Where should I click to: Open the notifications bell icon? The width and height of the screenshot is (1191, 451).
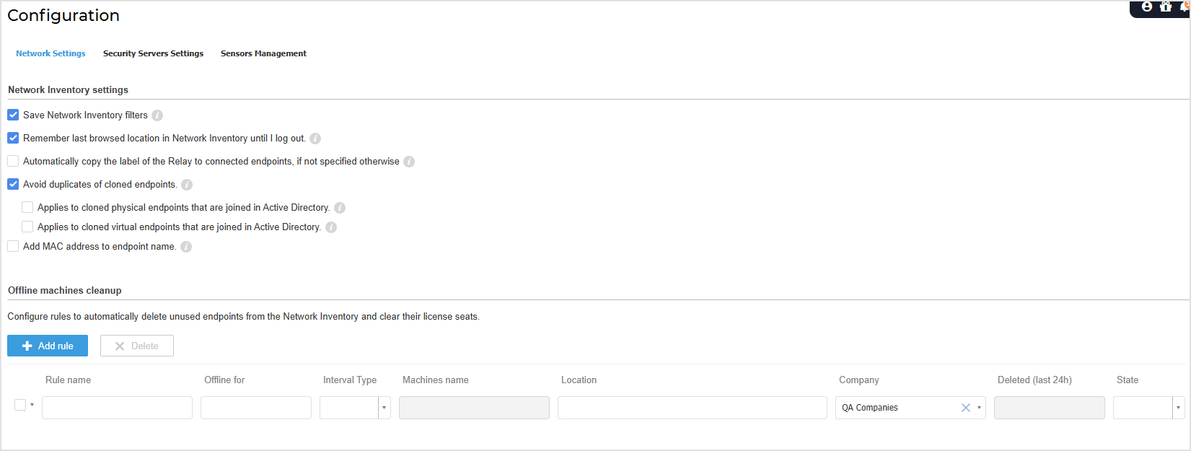[1185, 6]
